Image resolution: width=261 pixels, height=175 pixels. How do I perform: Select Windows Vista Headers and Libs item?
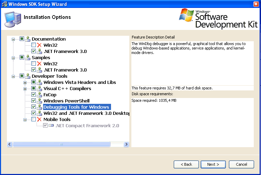click(80, 83)
